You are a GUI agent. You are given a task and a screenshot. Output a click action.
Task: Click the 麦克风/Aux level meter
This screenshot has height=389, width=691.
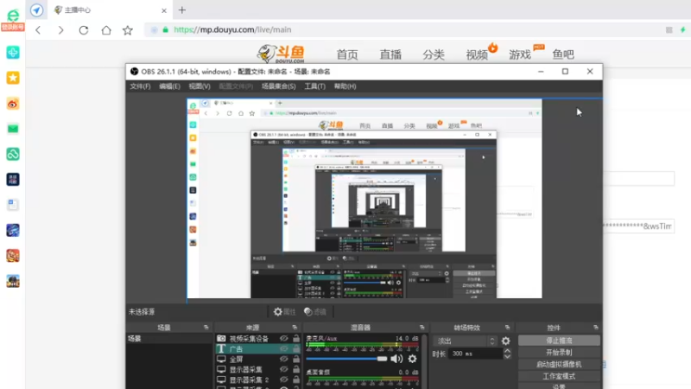(362, 345)
